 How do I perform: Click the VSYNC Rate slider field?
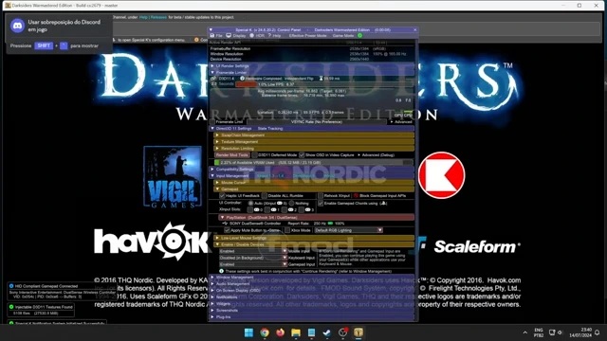point(317,122)
